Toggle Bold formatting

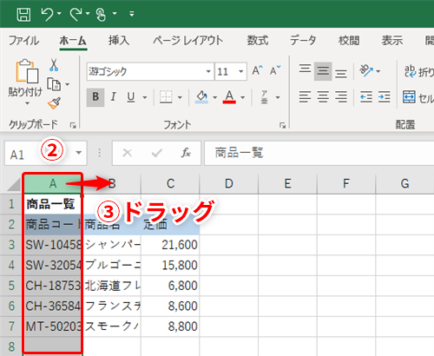[95, 97]
